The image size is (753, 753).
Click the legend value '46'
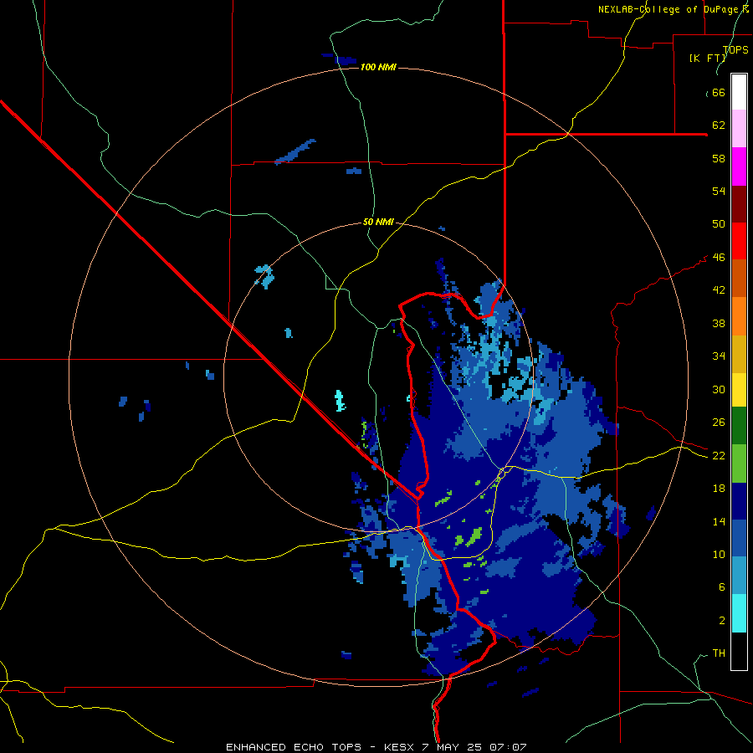pyautogui.click(x=719, y=258)
